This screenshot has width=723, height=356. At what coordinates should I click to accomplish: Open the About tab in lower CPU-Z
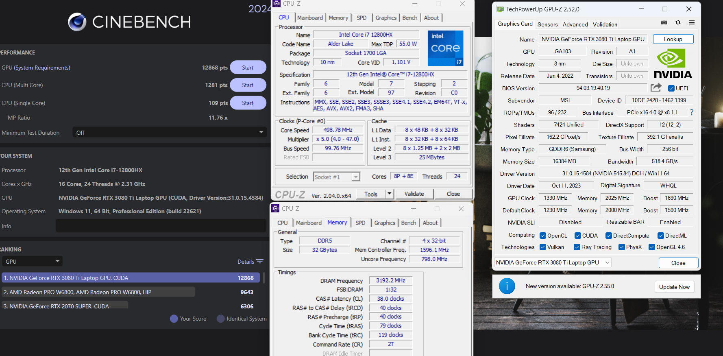tap(430, 223)
